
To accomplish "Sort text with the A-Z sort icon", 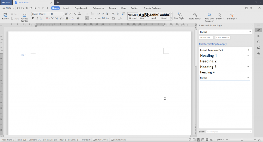I will pyautogui.click(x=113, y=14).
